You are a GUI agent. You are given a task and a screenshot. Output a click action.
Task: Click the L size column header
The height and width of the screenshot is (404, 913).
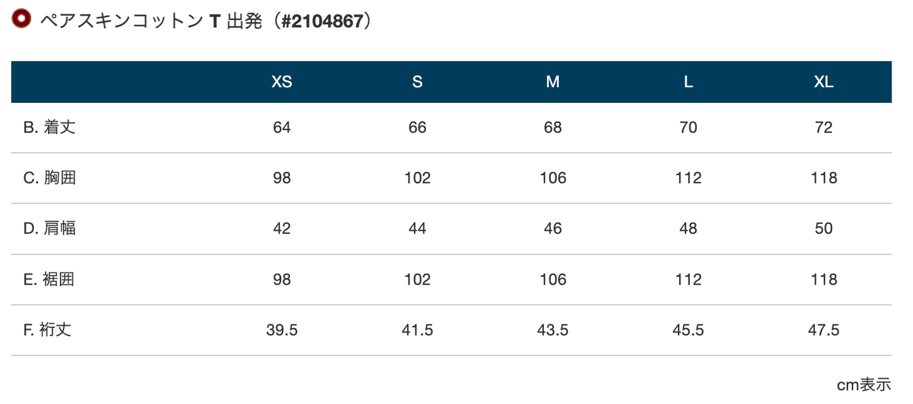pos(688,82)
